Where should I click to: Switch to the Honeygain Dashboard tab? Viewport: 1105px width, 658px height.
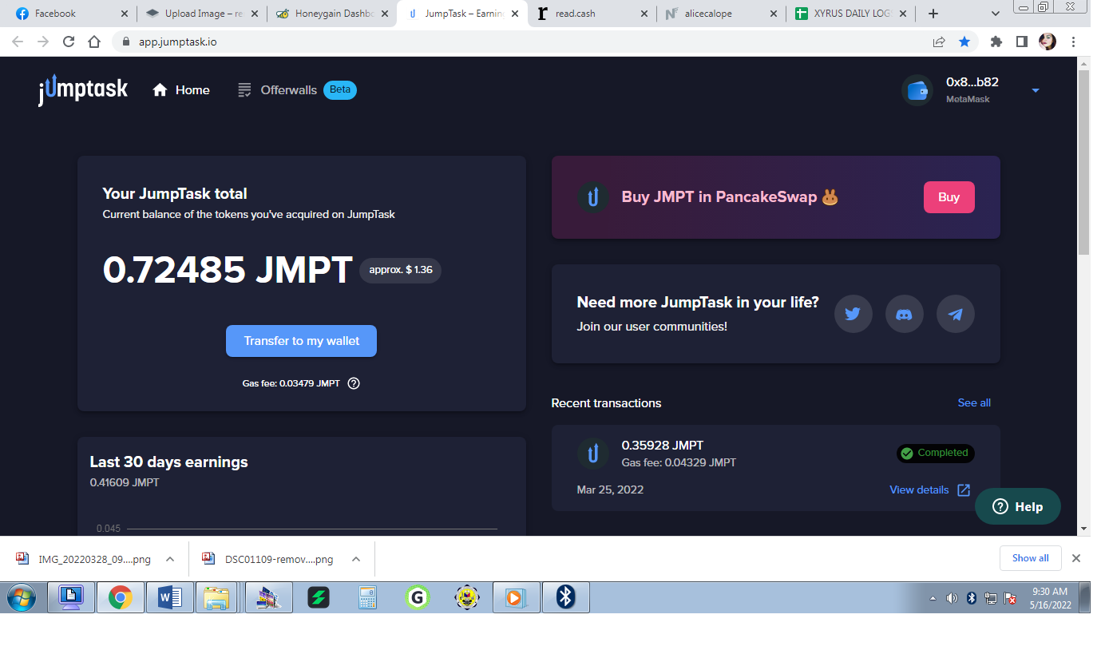[x=332, y=14]
